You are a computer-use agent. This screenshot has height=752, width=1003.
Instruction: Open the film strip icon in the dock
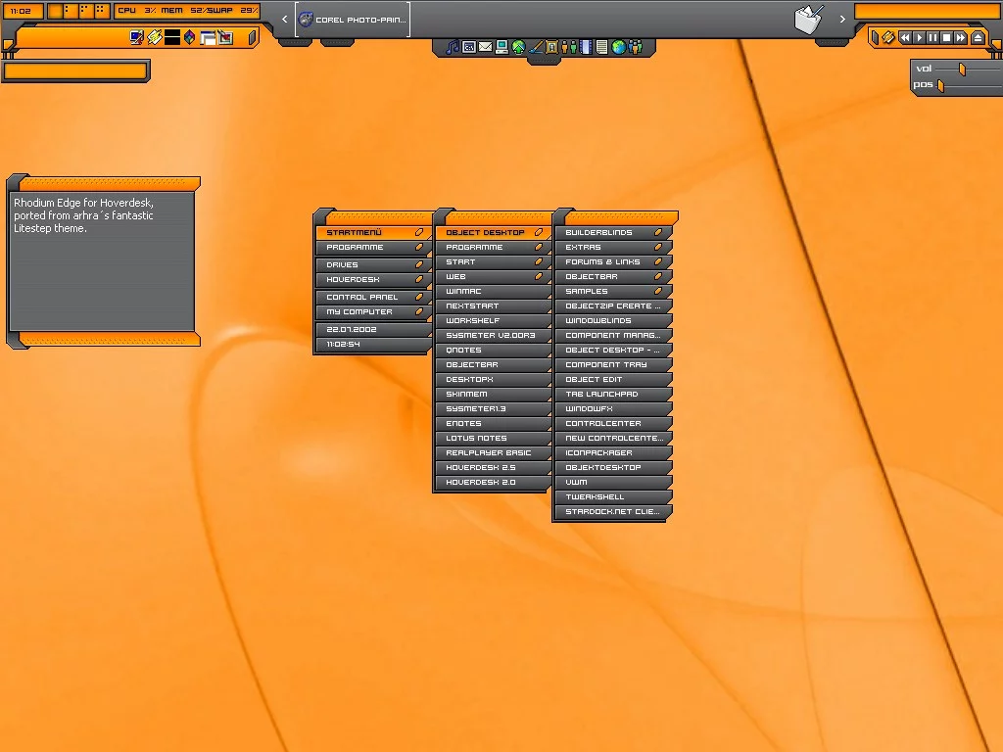pos(586,47)
